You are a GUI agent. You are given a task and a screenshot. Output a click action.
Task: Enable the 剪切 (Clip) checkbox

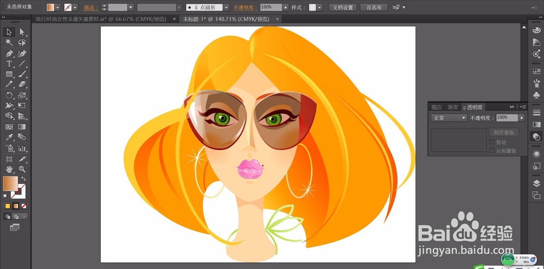point(492,142)
